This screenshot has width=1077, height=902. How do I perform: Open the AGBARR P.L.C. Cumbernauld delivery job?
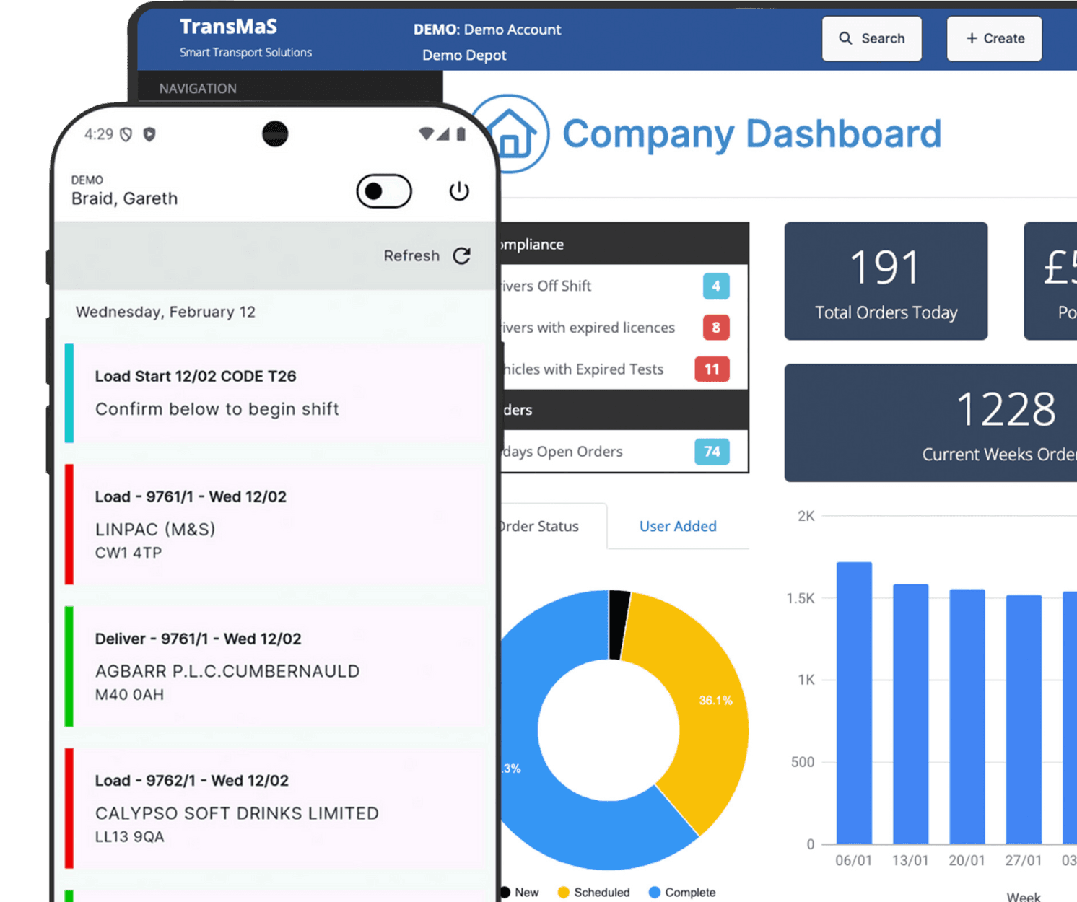tap(274, 666)
